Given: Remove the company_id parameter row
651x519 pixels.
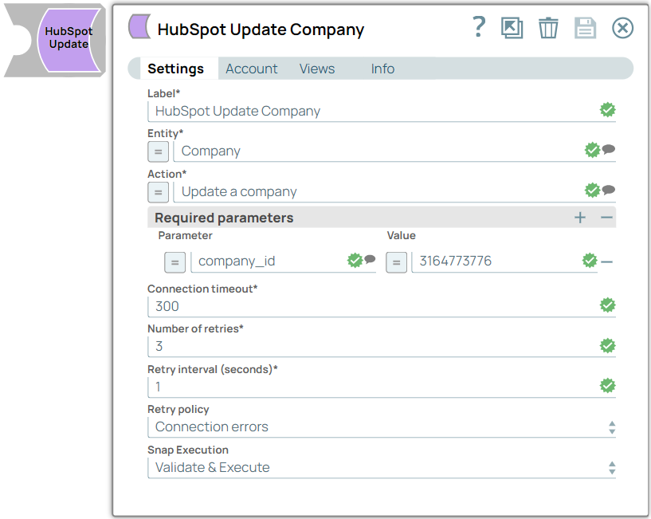Looking at the screenshot, I should pyautogui.click(x=606, y=261).
